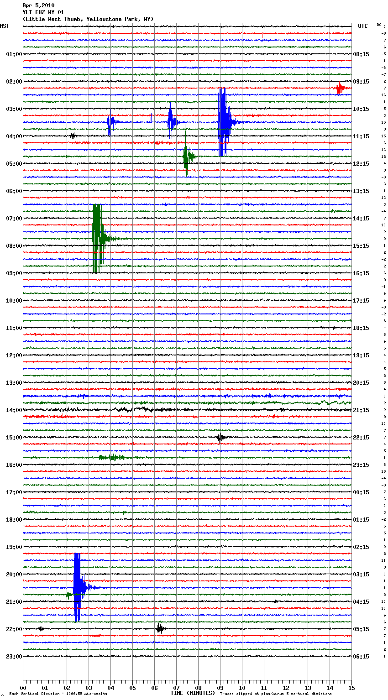Click the date text "Apr 5,2010"
388x700 pixels.
38,5
